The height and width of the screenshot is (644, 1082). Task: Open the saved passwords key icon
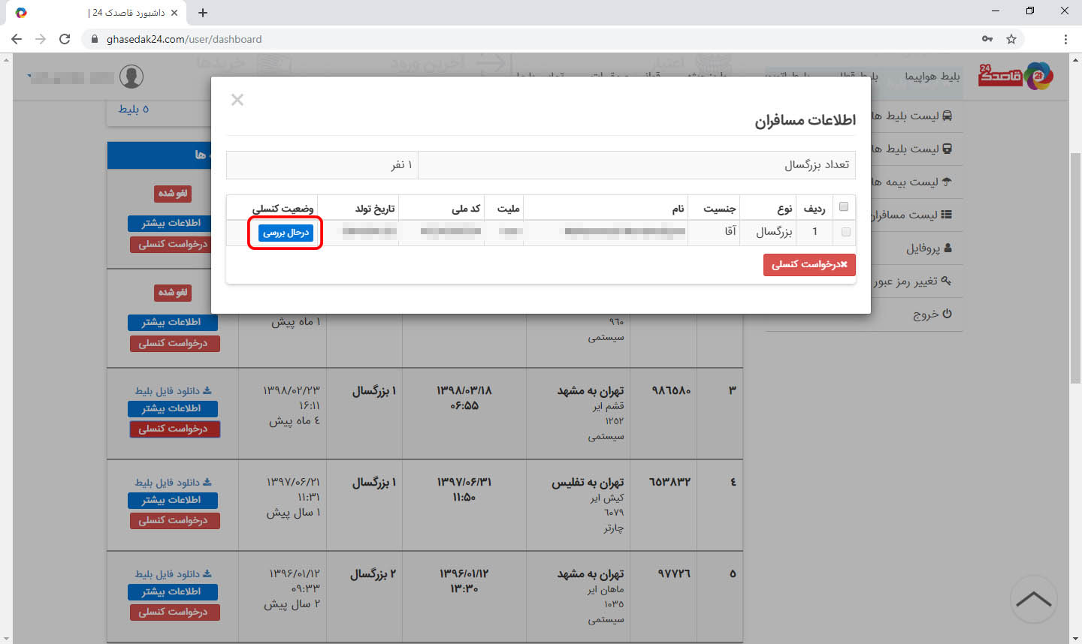[987, 39]
